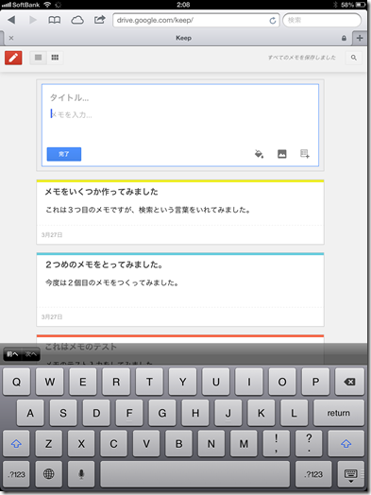Close the Keep browser tab
This screenshot has height=495, width=371.
[x=11, y=38]
